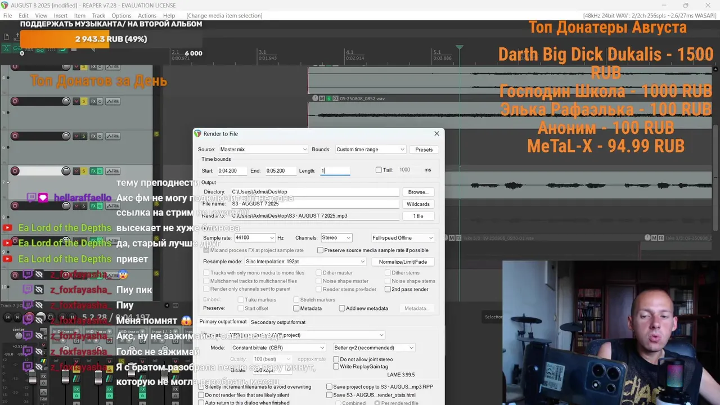Close the Render to File dialog
Image resolution: width=720 pixels, height=405 pixels.
436,134
